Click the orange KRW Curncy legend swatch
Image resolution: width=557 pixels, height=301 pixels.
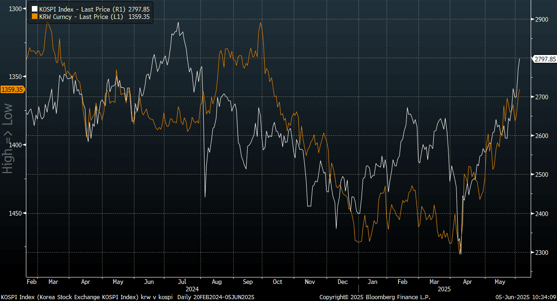[34, 17]
